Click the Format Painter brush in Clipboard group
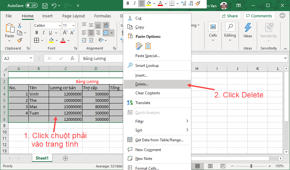Viewport: 290px width, 170px height. pyautogui.click(x=20, y=40)
